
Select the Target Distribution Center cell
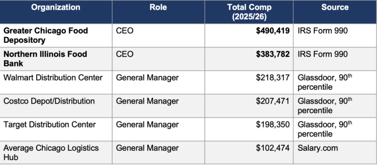pos(50,124)
